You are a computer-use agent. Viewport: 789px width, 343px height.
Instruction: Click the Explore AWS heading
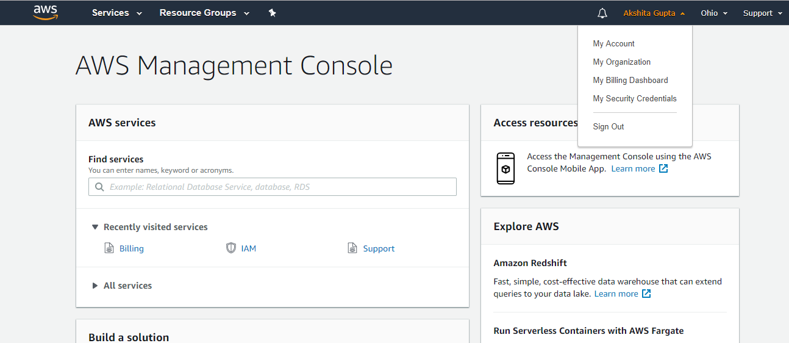pyautogui.click(x=526, y=226)
